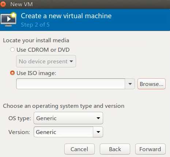
Task: Close the New VM window
Action: [3, 4]
